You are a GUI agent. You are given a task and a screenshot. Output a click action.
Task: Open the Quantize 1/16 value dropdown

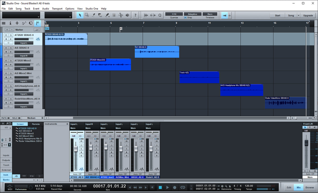[x=174, y=14]
